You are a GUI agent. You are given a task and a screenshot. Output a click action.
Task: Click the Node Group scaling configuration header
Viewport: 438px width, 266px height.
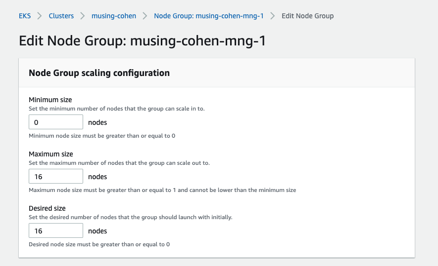(99, 73)
